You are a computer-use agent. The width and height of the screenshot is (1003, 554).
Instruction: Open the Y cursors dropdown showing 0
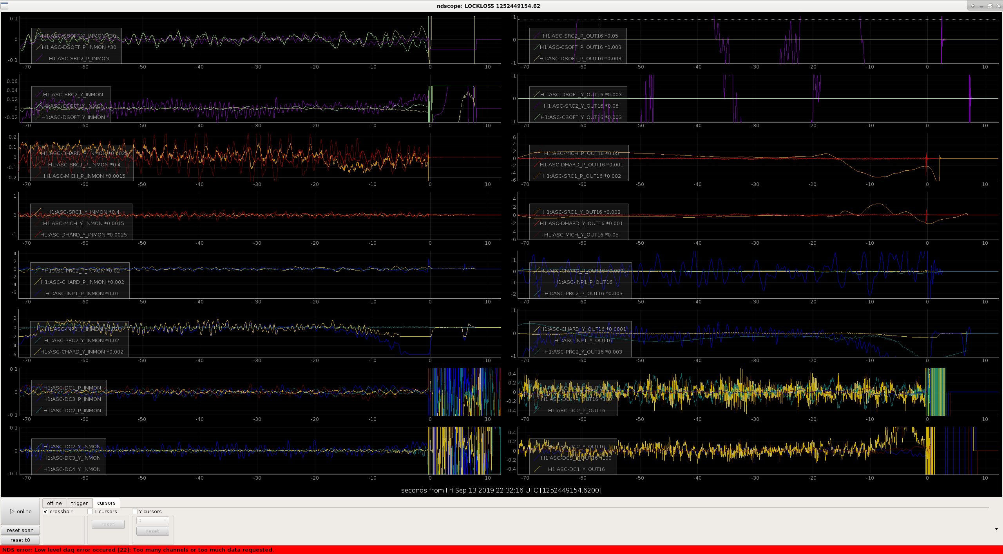[x=152, y=521]
